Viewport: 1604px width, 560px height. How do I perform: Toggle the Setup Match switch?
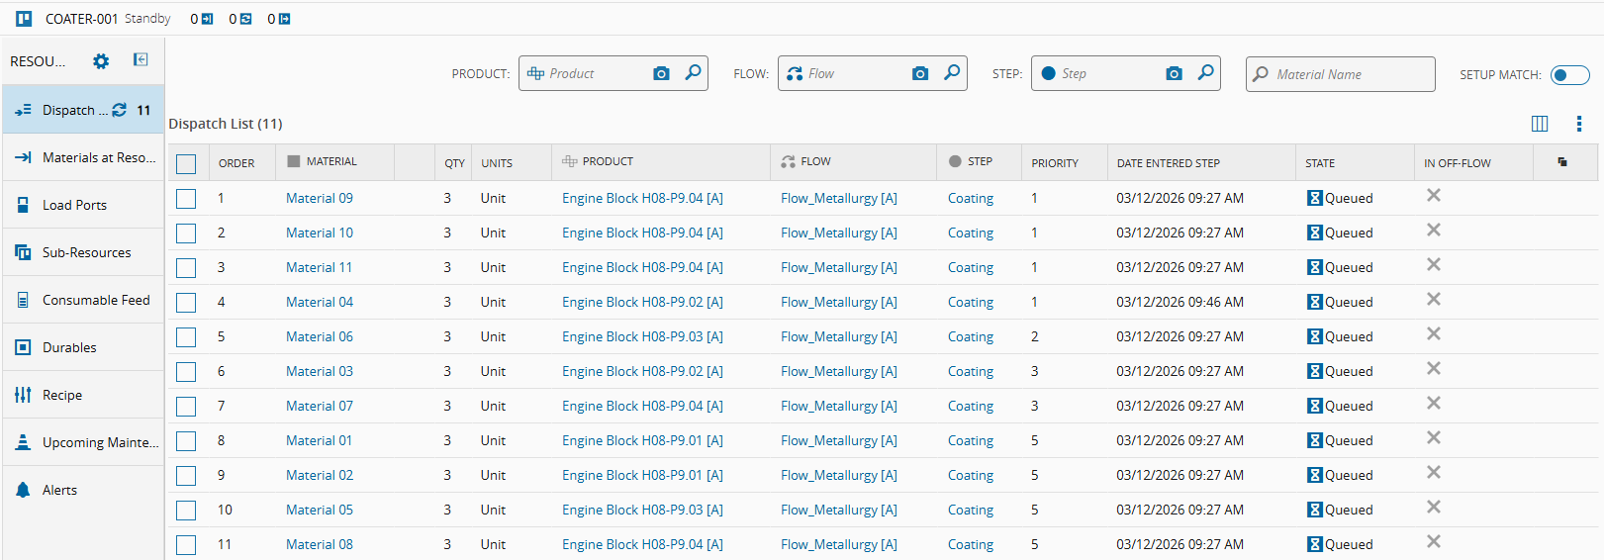[x=1569, y=75]
